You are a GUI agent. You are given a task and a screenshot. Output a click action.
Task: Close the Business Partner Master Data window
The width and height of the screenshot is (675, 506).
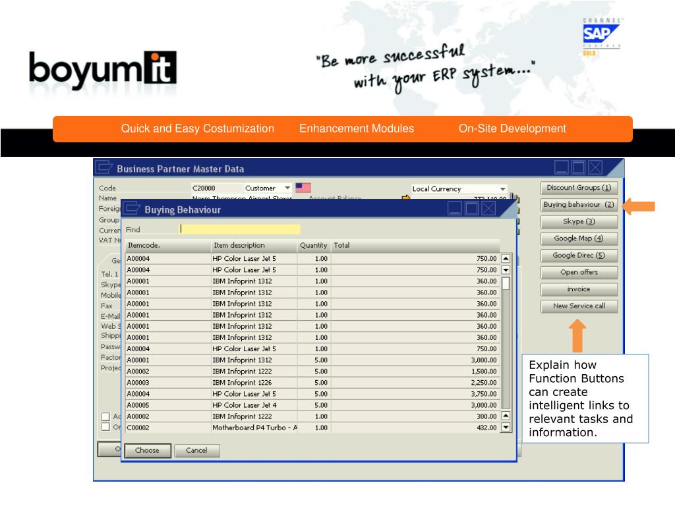595,167
